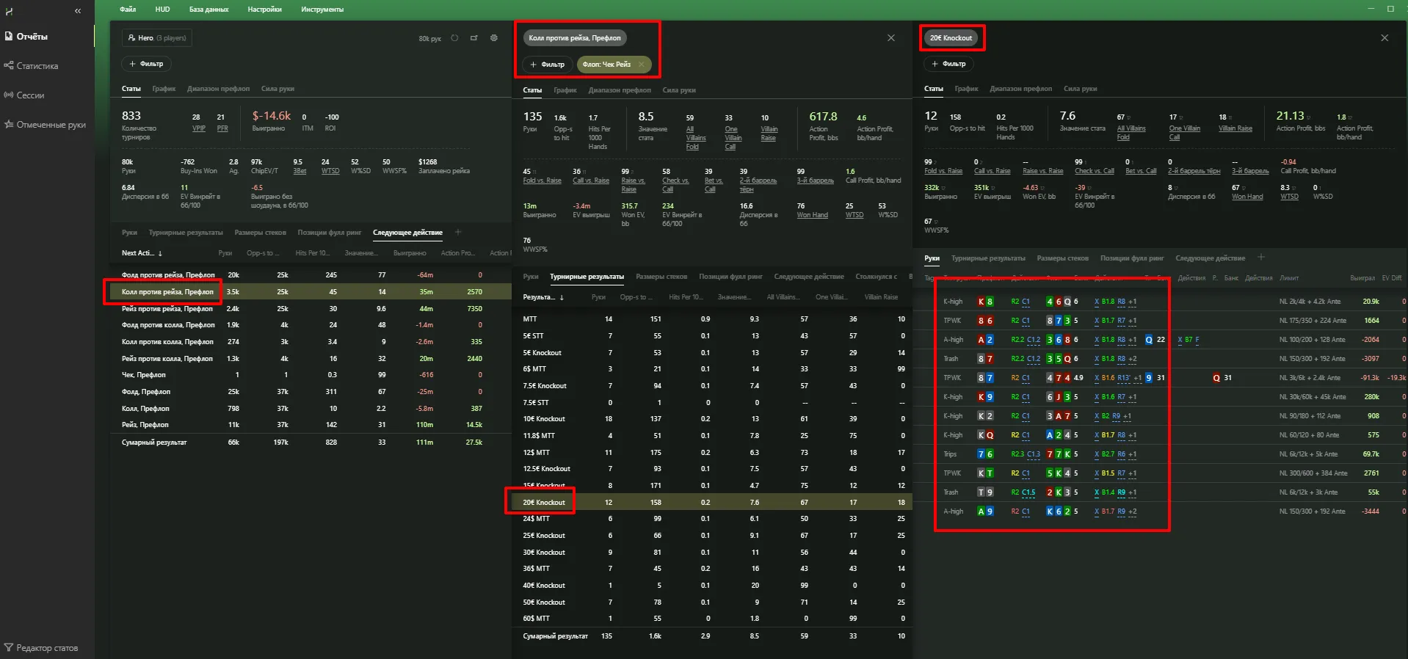Remove the Флоп: Чек Рейз filter chip
This screenshot has height=659, width=1408.
tap(642, 65)
